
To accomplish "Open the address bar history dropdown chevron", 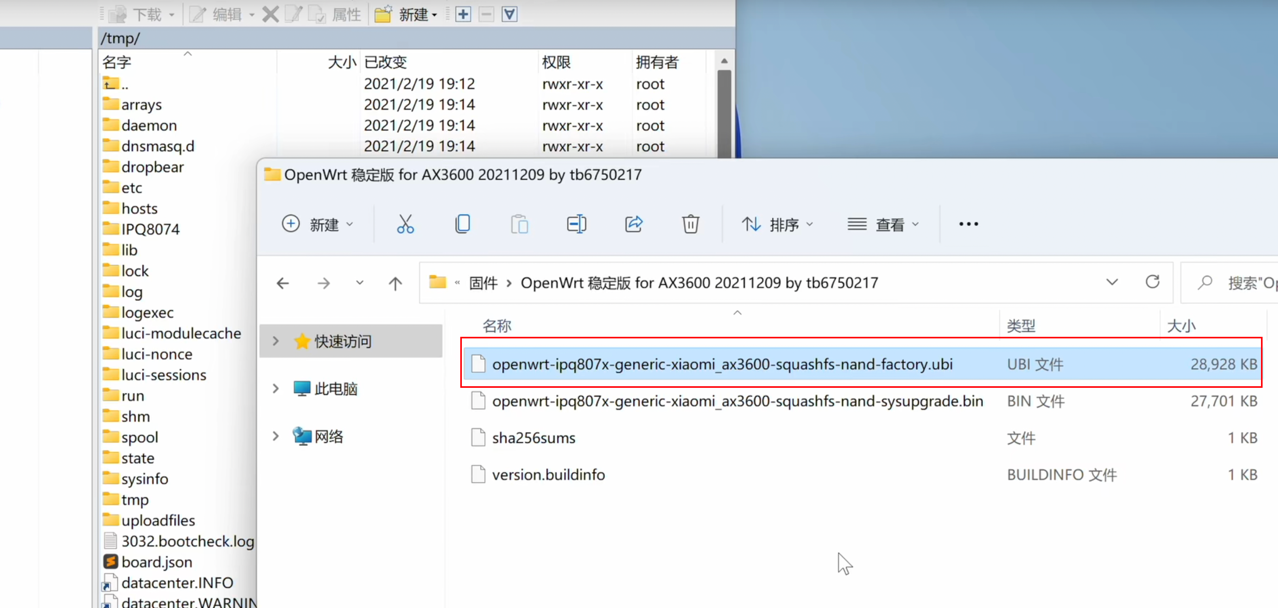I will 1112,282.
